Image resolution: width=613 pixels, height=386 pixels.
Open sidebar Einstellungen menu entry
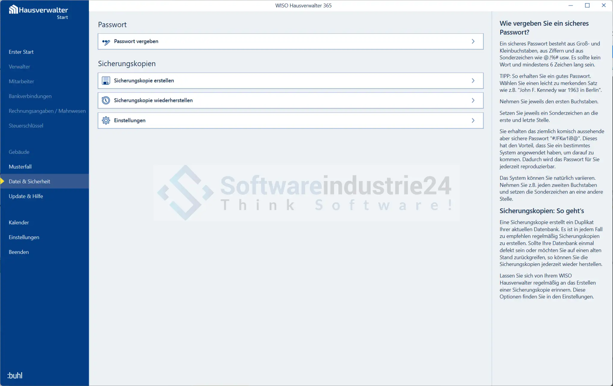point(24,237)
